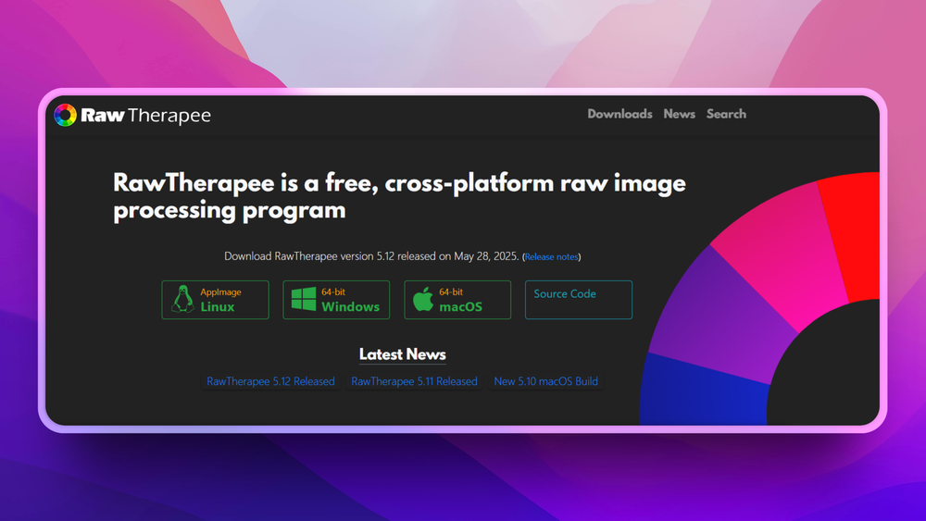Click the version 5.12 release date sentence
The width and height of the screenshot is (926, 521).
tap(371, 256)
